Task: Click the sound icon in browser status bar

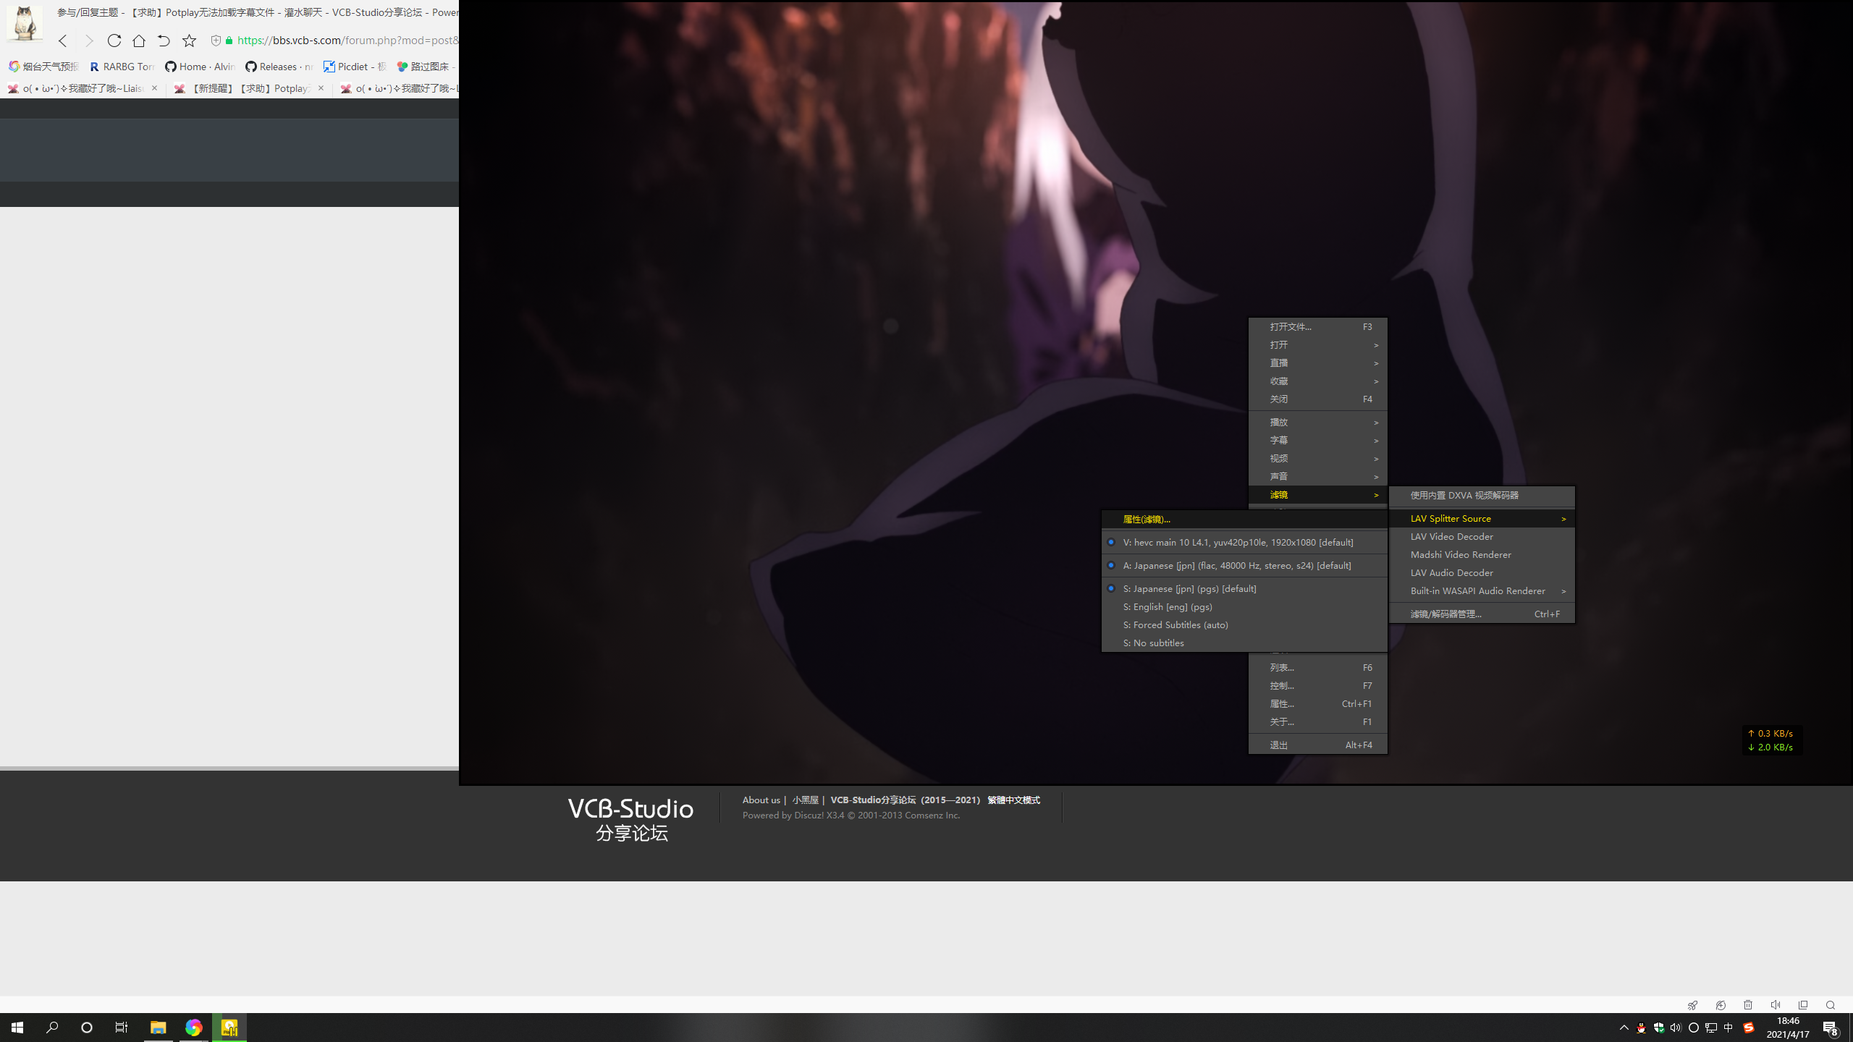Action: click(x=1775, y=1006)
